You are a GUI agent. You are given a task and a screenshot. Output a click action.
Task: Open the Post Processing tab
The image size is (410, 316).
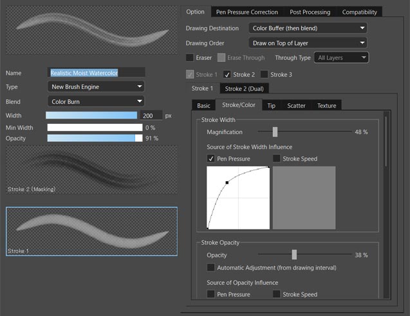point(310,12)
